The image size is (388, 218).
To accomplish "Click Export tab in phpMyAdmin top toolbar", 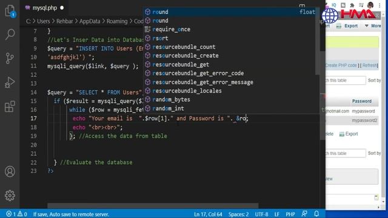I will [x=347, y=25].
